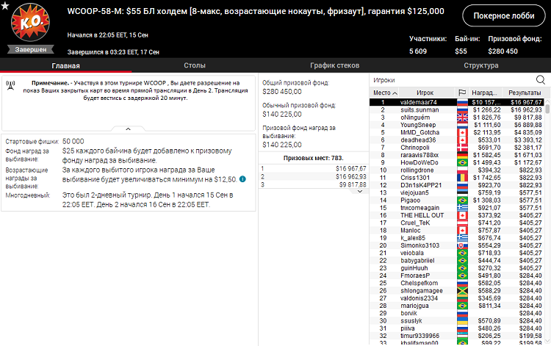Click the 2nd place prize row $16 962,93 in payouts list
This screenshot has width=551, height=346.
click(x=314, y=177)
